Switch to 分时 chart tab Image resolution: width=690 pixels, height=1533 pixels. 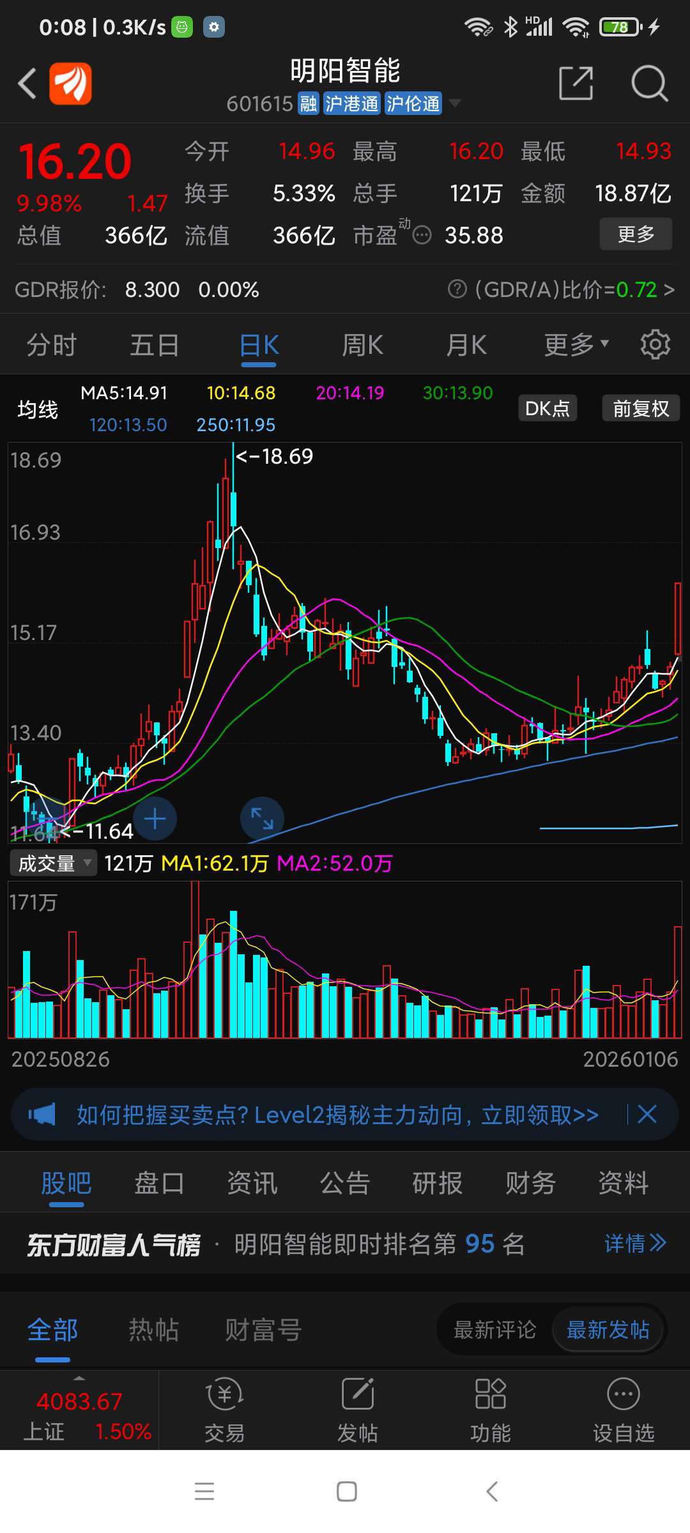pos(51,345)
